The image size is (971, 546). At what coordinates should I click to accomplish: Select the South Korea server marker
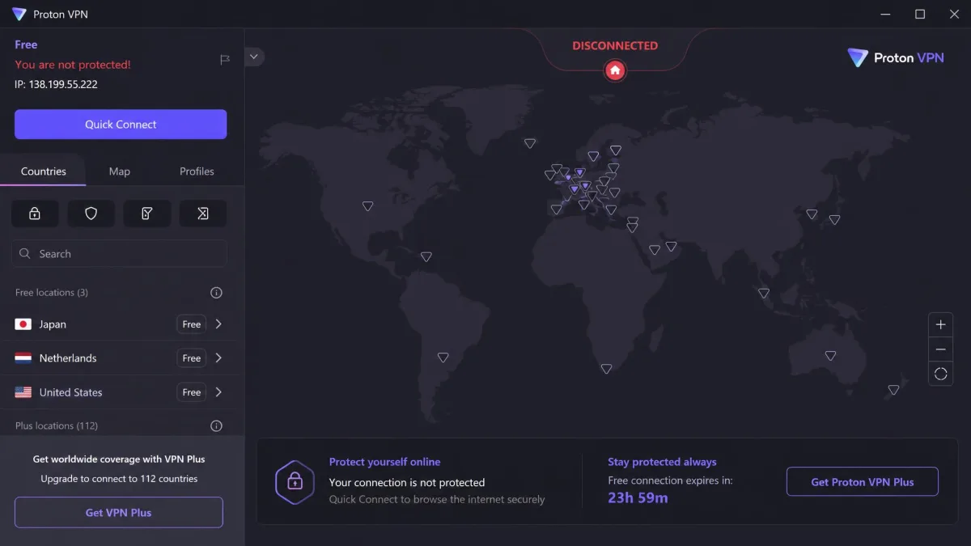click(x=812, y=214)
